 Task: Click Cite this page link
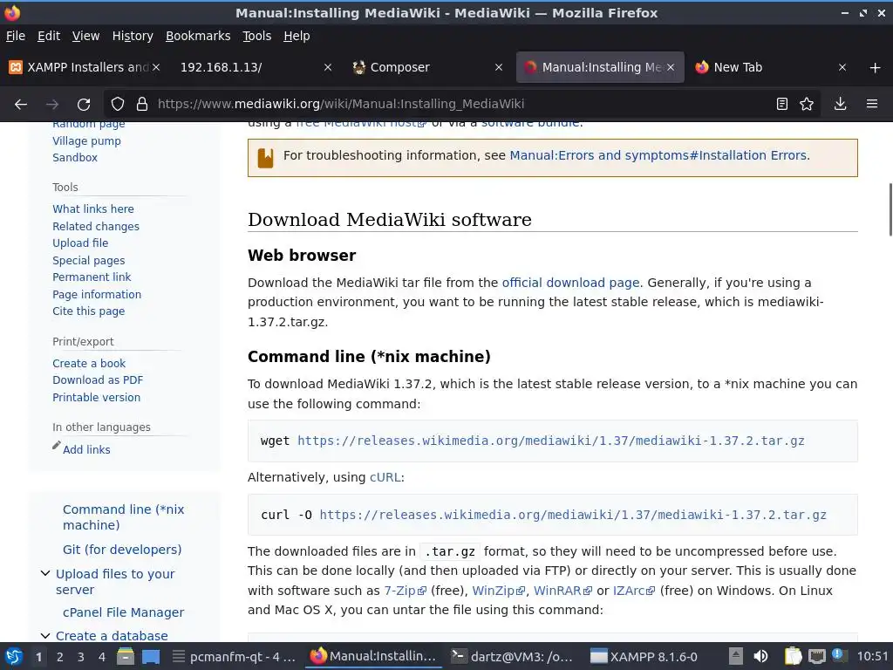point(88,311)
